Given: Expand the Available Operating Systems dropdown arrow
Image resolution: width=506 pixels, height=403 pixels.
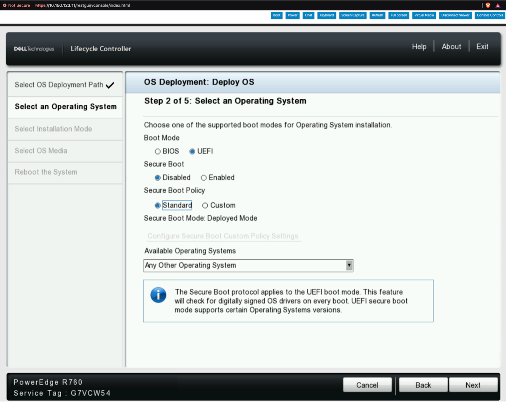Looking at the screenshot, I should pyautogui.click(x=349, y=265).
